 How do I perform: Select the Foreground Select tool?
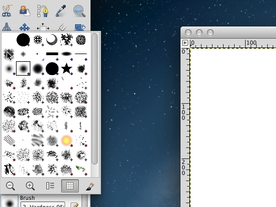pos(25,11)
